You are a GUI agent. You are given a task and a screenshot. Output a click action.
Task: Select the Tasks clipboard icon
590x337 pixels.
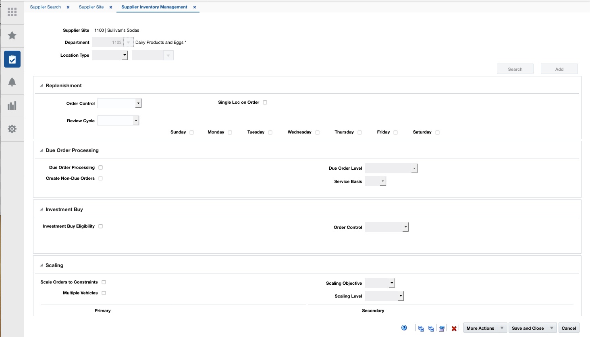tap(12, 59)
